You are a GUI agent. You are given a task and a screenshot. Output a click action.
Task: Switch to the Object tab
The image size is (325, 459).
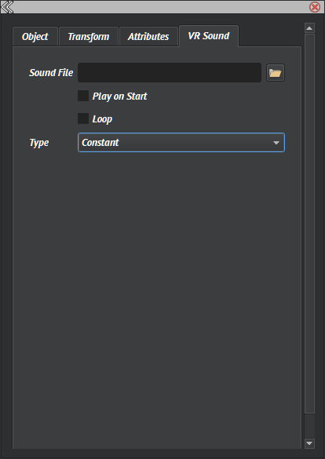click(35, 37)
